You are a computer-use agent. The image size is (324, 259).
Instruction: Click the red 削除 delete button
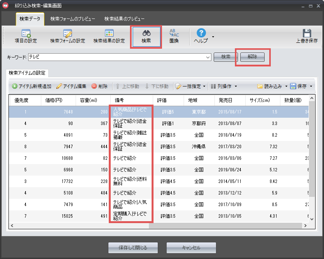[100, 86]
